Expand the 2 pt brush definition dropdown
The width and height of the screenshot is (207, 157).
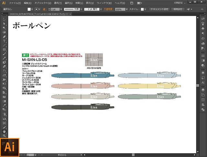[x=101, y=9]
